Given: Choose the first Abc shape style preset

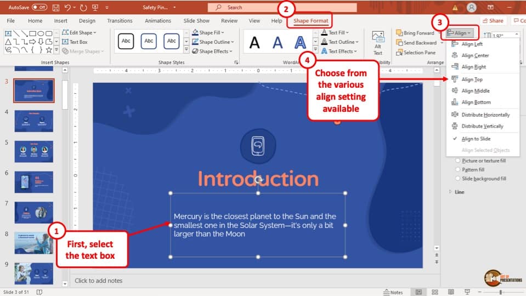Looking at the screenshot, I should coord(126,41).
